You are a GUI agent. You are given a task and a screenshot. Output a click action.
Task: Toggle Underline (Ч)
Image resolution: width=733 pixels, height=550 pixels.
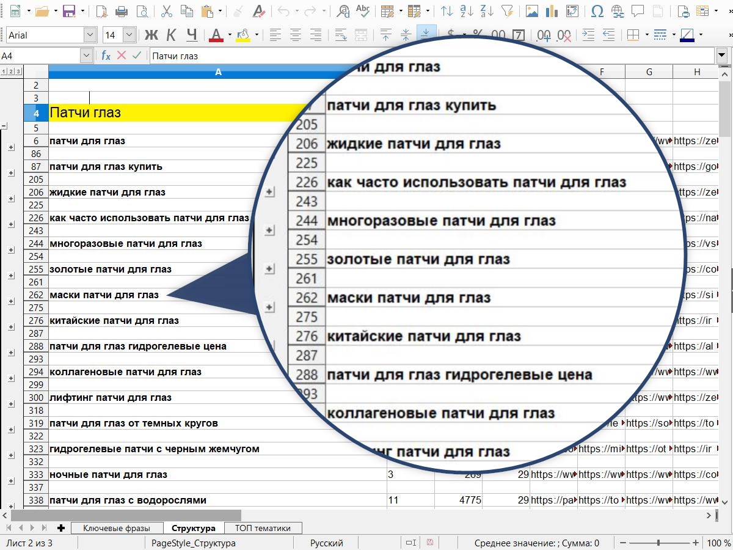point(192,35)
